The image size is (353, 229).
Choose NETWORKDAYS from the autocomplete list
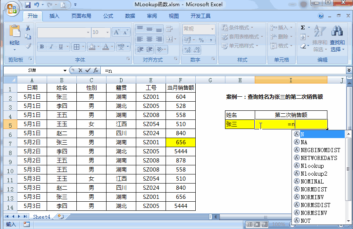(319, 158)
